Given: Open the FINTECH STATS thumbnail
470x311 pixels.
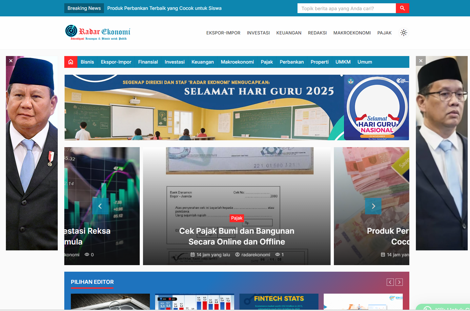Looking at the screenshot, I should [278, 301].
